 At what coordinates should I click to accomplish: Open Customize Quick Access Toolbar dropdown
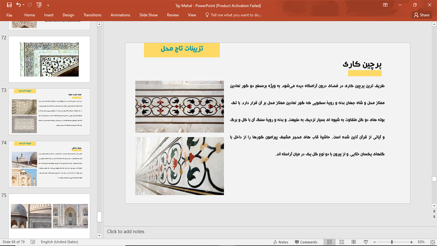[48, 6]
